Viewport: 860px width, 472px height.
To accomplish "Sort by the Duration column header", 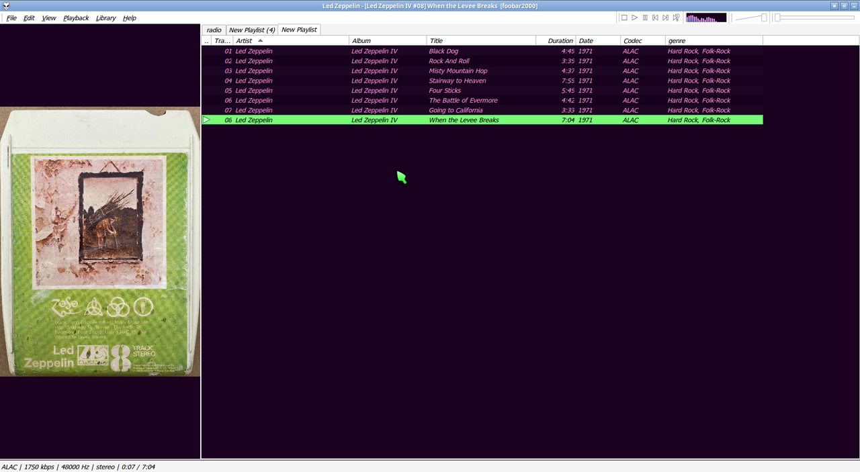I will tap(556, 41).
